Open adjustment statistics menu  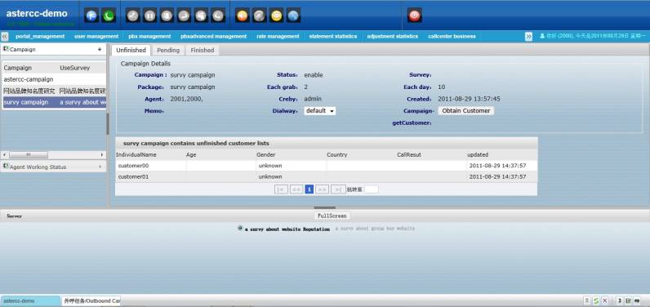click(x=393, y=37)
